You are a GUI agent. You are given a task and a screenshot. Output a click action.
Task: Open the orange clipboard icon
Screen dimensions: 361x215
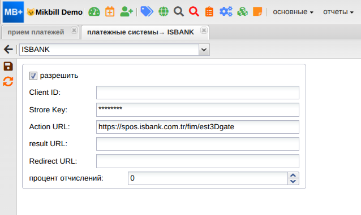click(209, 12)
